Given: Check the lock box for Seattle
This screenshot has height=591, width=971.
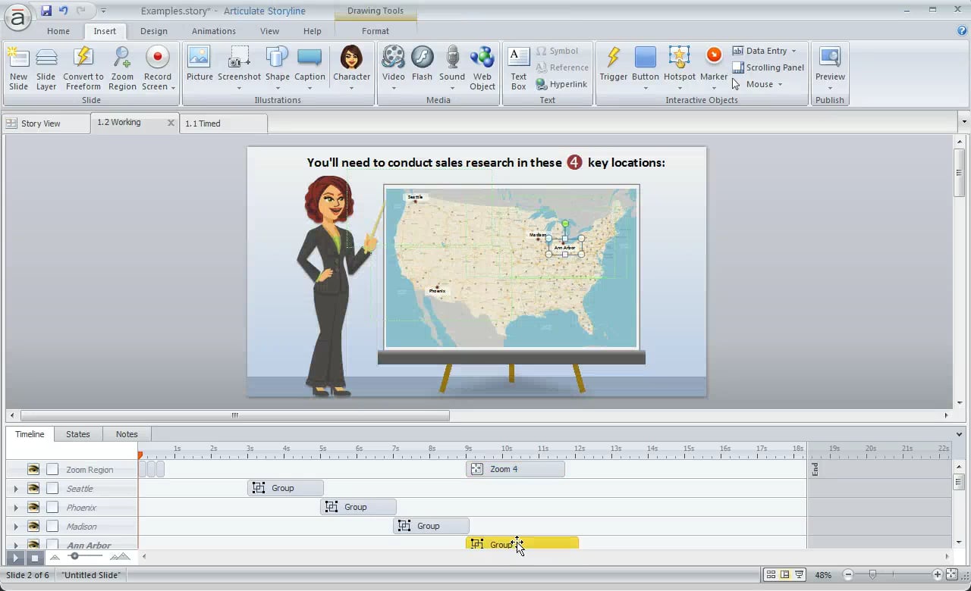Looking at the screenshot, I should (x=52, y=488).
